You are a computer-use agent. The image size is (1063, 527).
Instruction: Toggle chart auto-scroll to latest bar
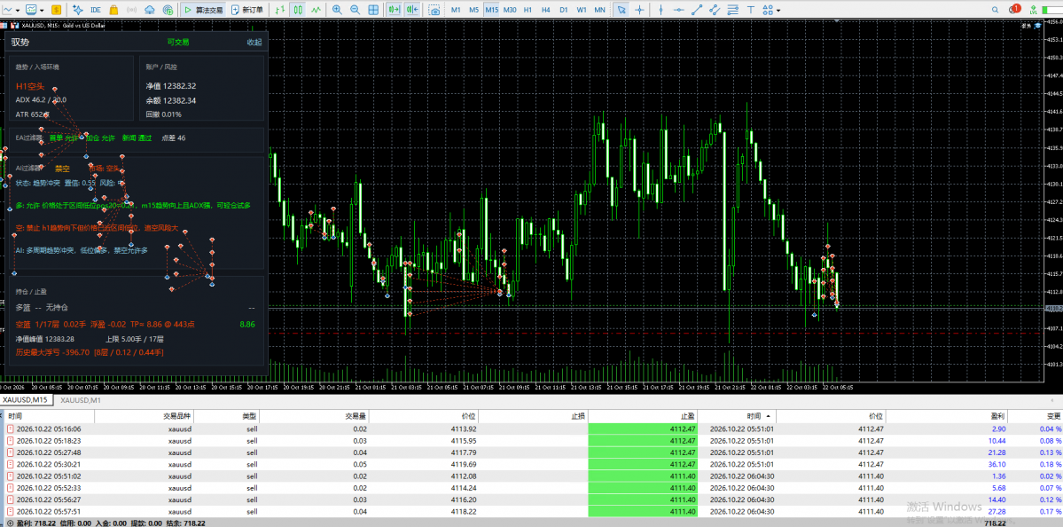(x=394, y=10)
